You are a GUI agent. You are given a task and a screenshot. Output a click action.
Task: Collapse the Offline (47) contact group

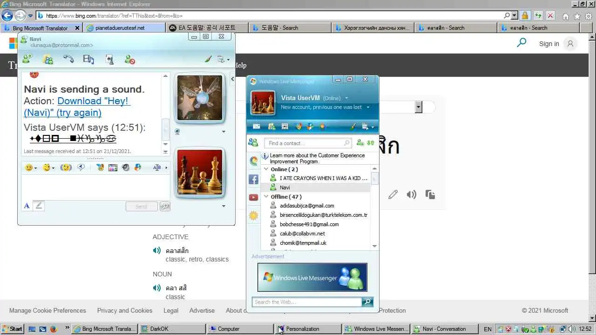266,196
